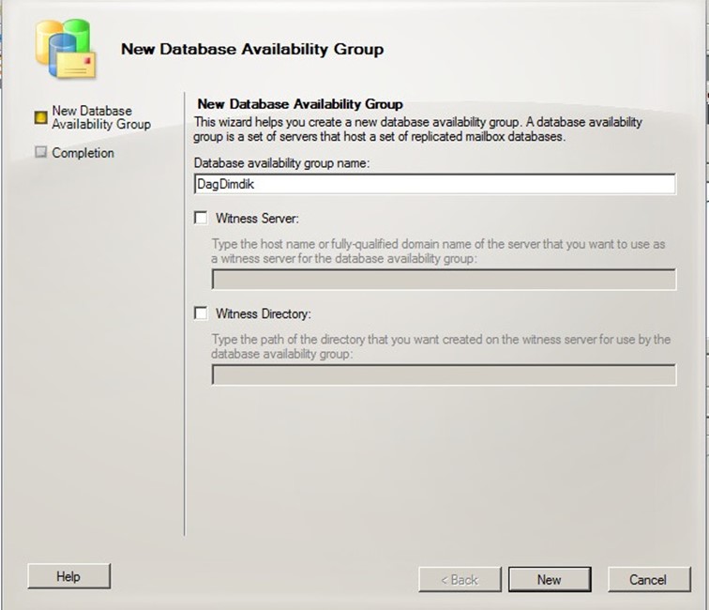Click the Witness Directory label

(264, 313)
